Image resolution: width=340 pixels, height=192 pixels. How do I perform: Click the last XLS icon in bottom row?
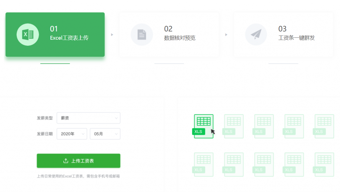tap(324, 165)
